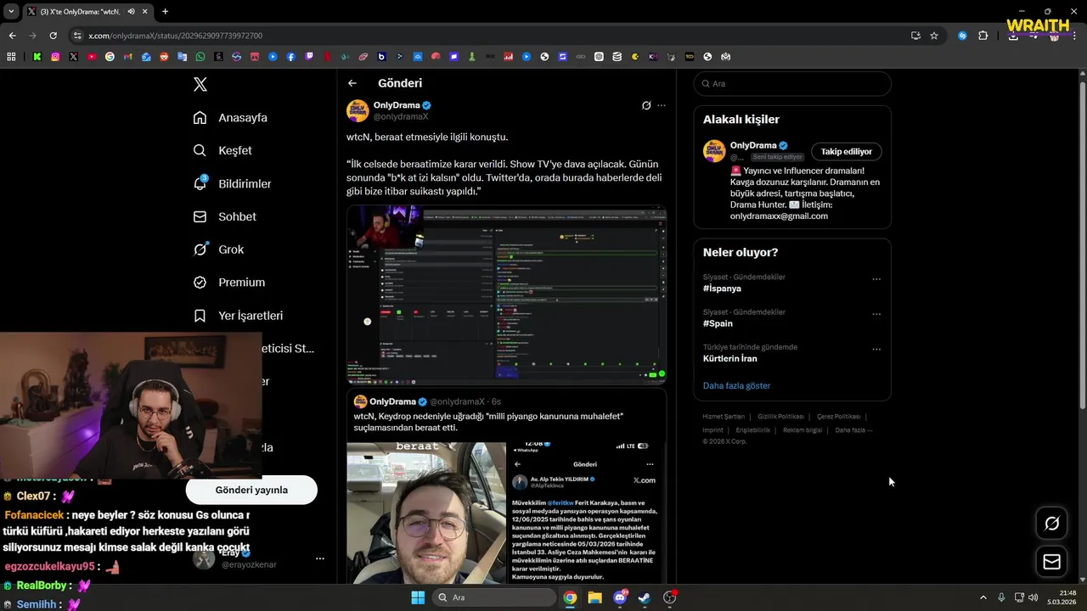Open the floating messages envelope button

pos(1051,562)
